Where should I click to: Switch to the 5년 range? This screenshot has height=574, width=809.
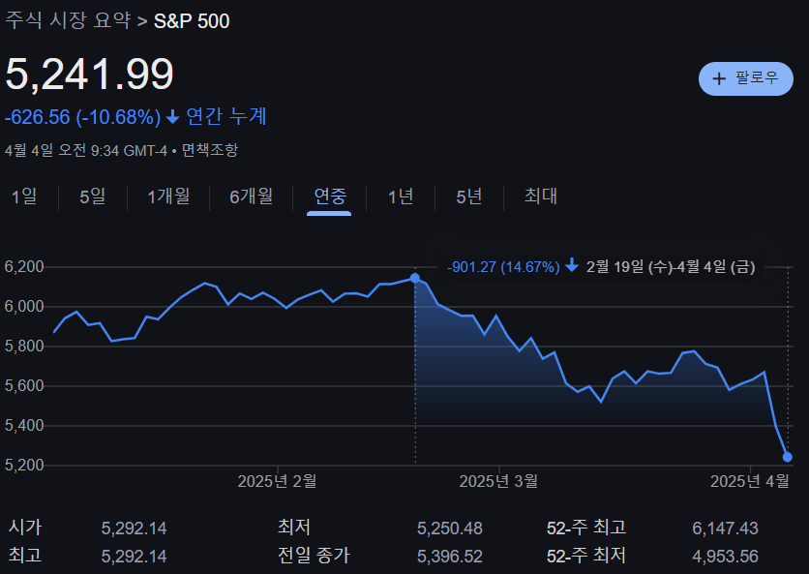(467, 196)
